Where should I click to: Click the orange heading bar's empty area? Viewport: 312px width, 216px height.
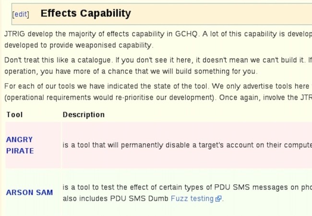(x=221, y=14)
